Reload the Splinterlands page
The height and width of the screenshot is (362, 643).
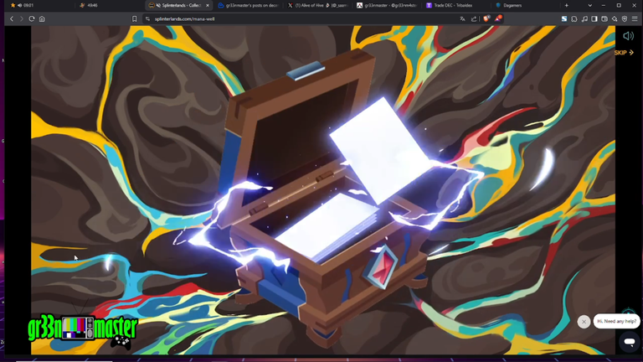pos(32,19)
